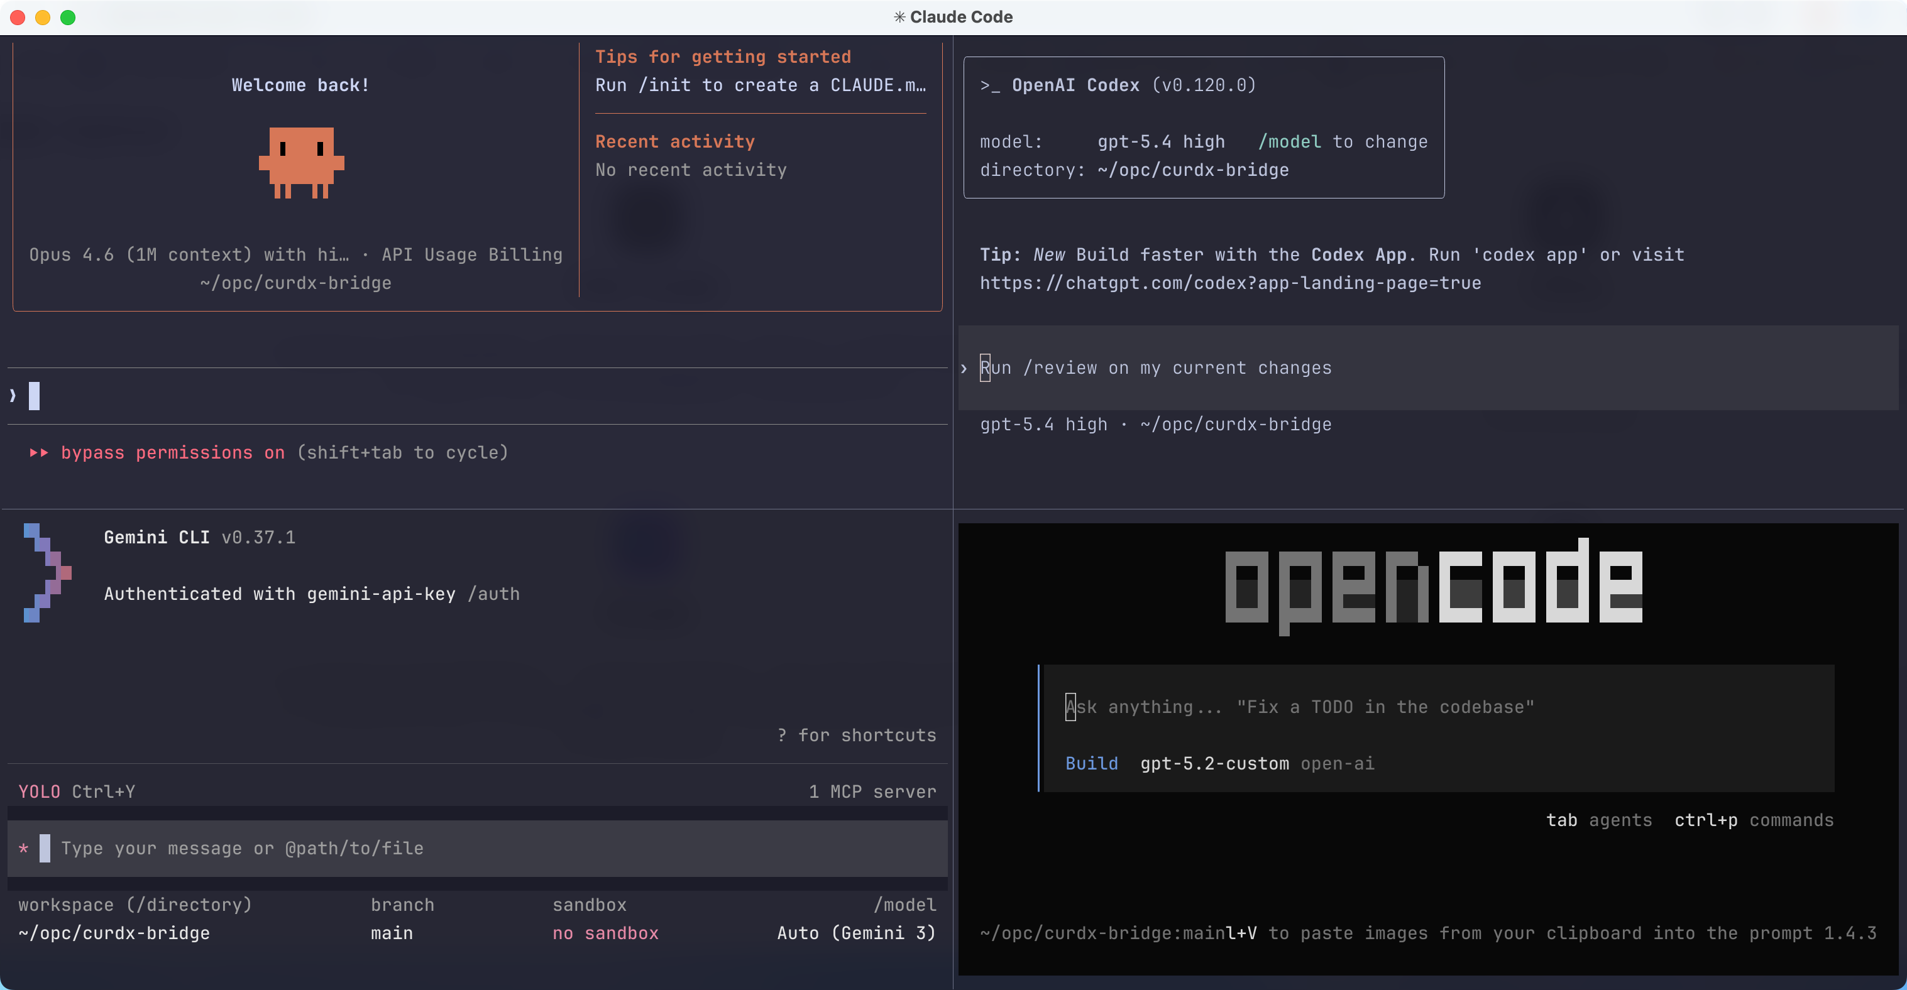Click the 'main' branch value in Gemini
1907x990 pixels.
pyautogui.click(x=392, y=933)
